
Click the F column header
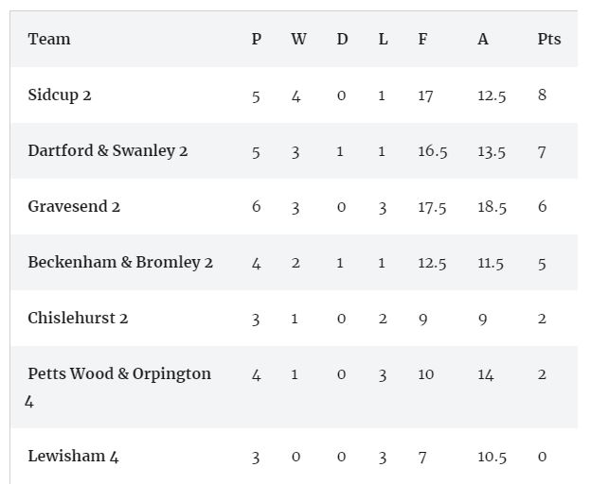tap(422, 39)
